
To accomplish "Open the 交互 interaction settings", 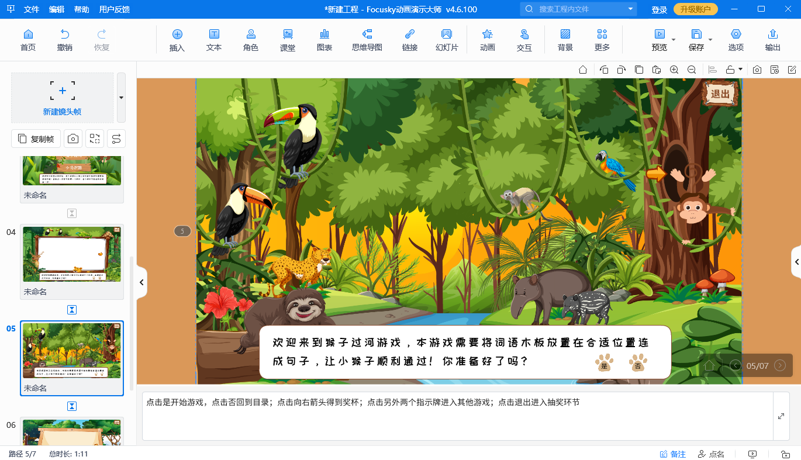I will 524,40.
